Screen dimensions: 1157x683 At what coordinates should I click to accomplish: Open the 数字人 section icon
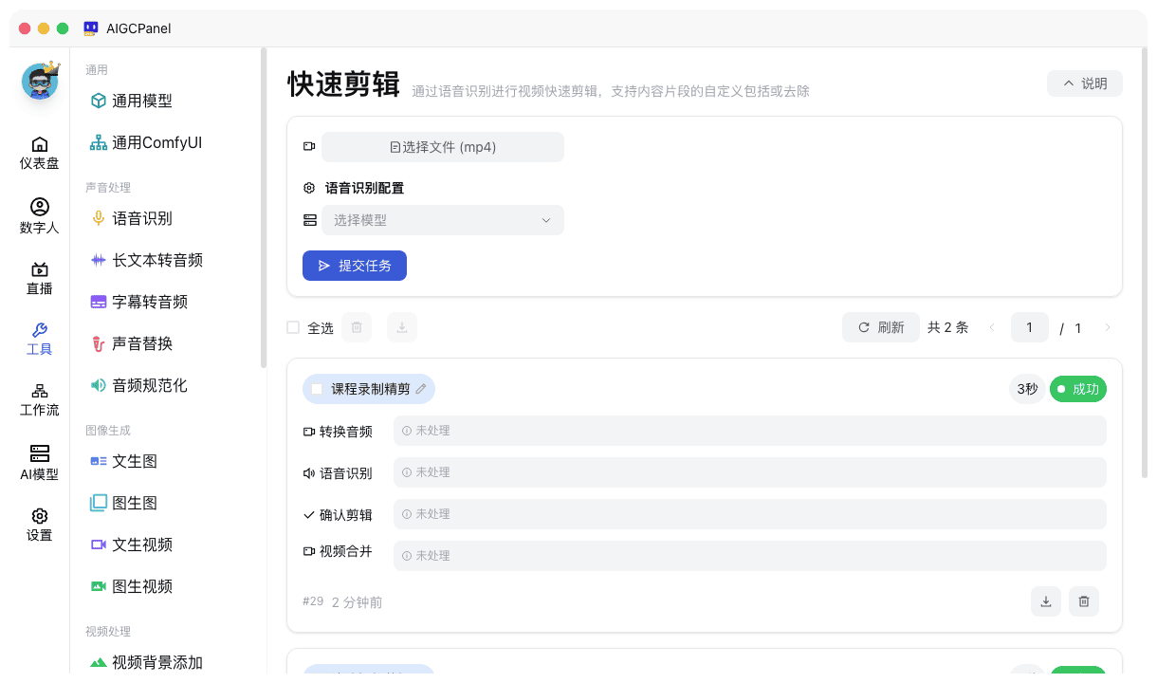tap(40, 207)
